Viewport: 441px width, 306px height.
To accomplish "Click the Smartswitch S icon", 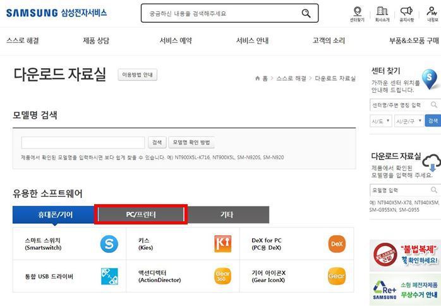I will (x=109, y=244).
